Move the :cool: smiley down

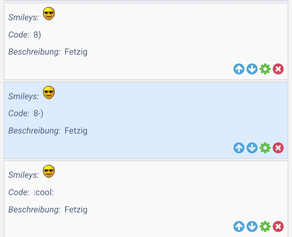pos(252,227)
